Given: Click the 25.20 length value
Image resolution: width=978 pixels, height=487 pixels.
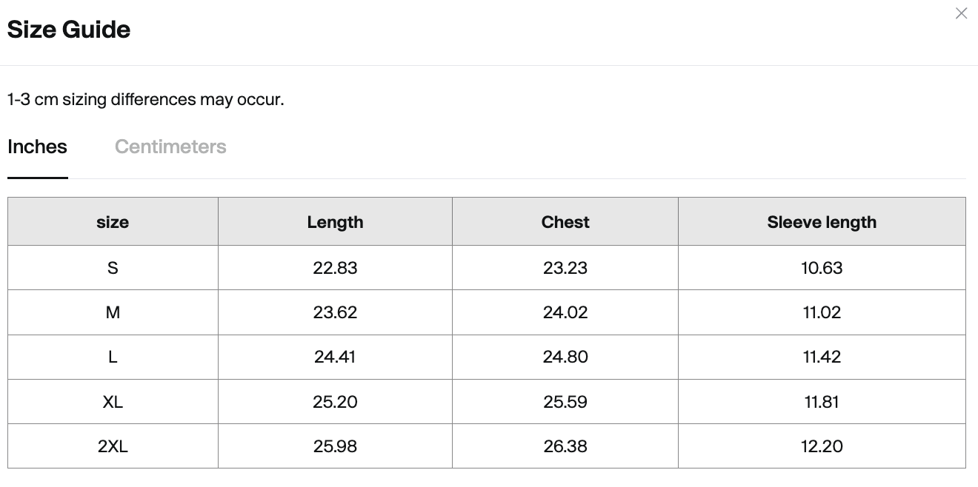Looking at the screenshot, I should click(335, 402).
